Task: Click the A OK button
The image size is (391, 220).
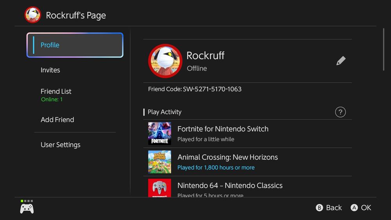Action: (x=361, y=207)
